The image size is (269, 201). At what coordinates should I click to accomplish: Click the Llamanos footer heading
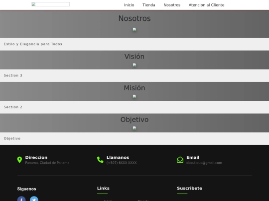(118, 157)
